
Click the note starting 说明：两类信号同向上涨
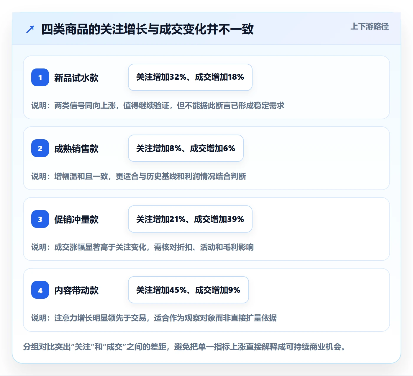[158, 105]
